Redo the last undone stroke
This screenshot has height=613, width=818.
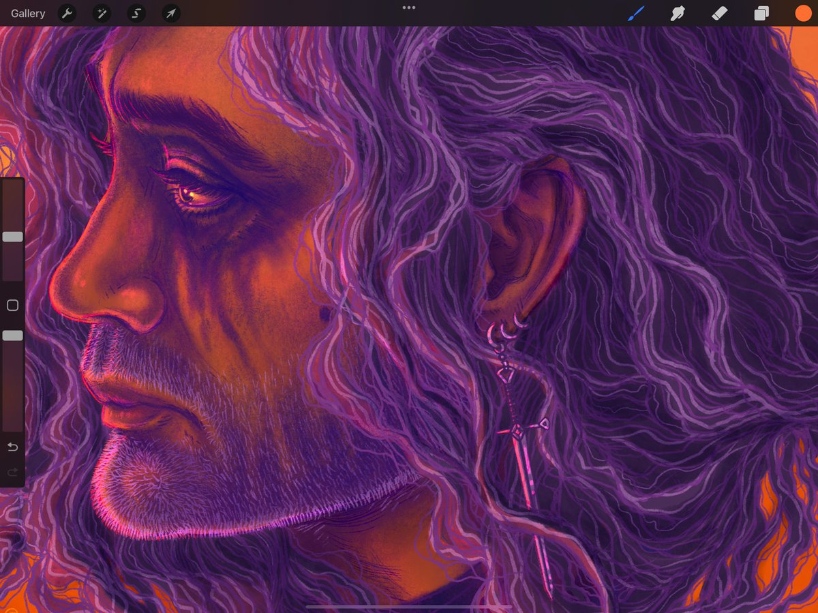click(12, 472)
